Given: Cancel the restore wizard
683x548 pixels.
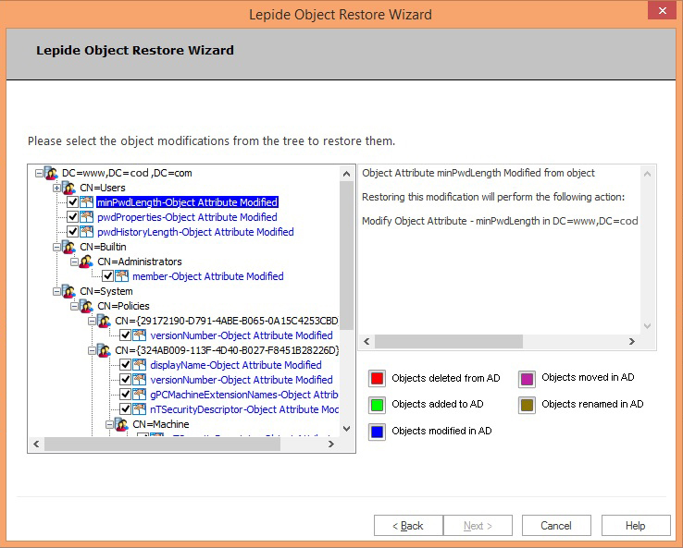Looking at the screenshot, I should pos(556,526).
